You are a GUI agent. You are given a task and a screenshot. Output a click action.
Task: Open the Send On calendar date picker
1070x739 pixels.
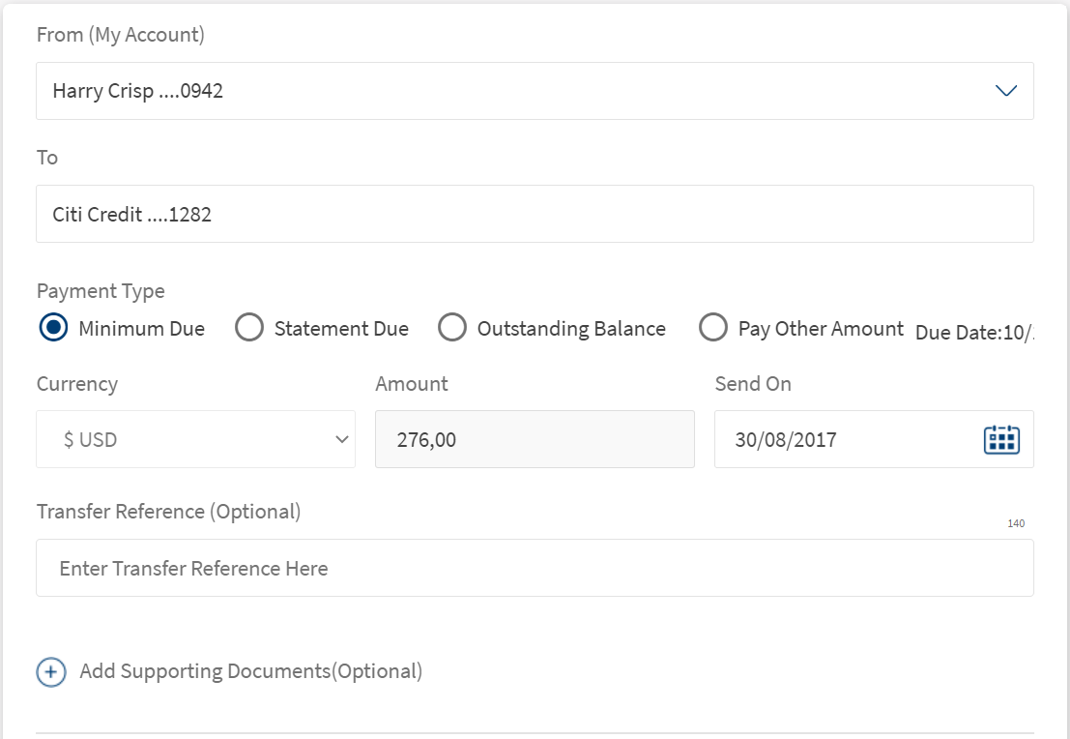[1001, 439]
